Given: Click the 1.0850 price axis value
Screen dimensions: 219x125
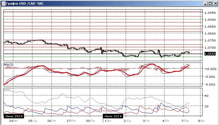Looking at the screenshot, I should (x=210, y=27).
